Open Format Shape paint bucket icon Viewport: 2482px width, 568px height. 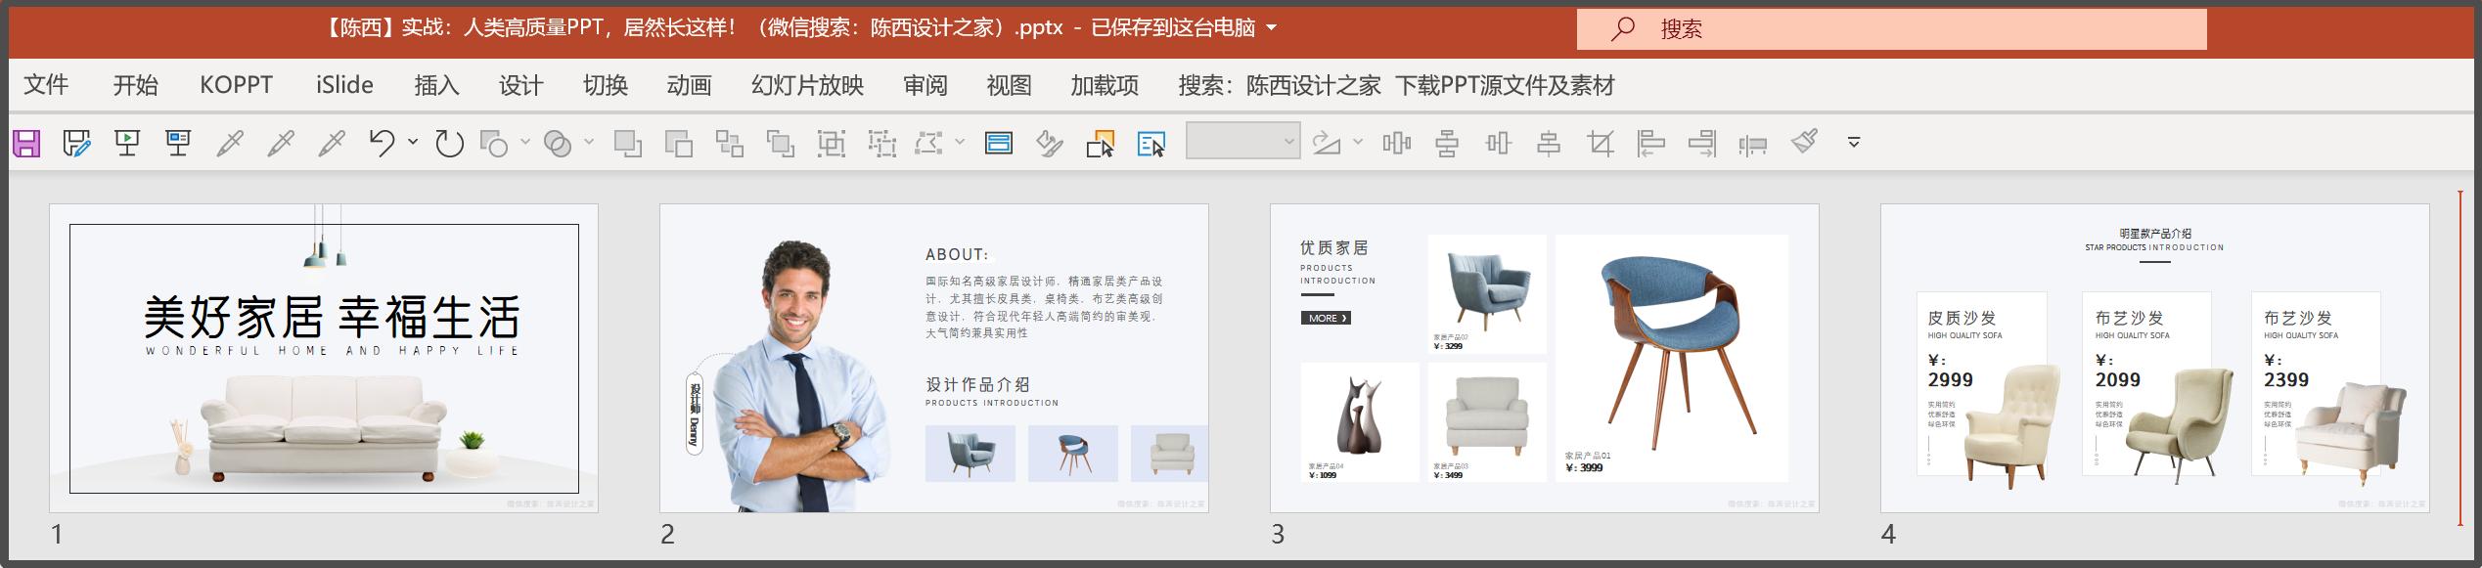coord(1049,144)
